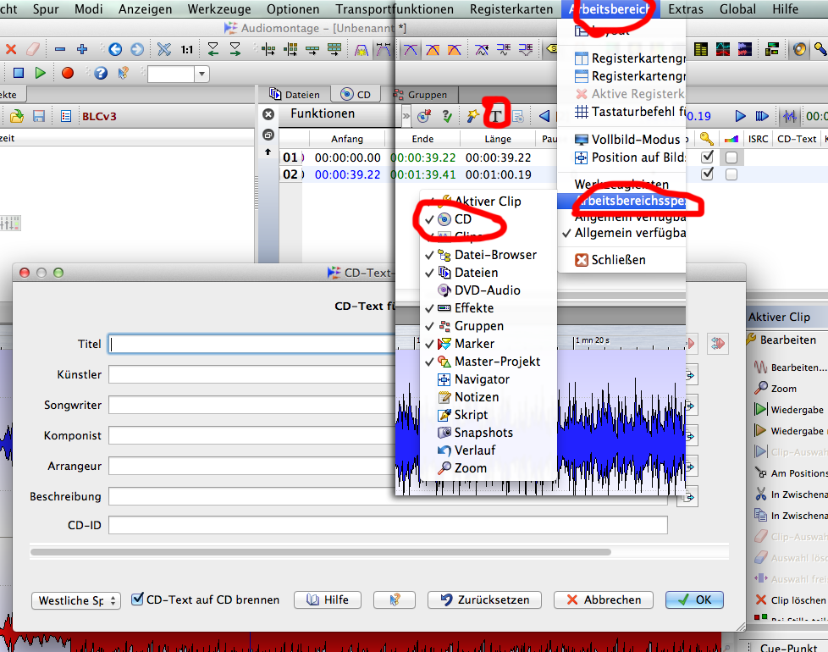
Task: Click the yellow level meter icon
Action: click(x=701, y=50)
